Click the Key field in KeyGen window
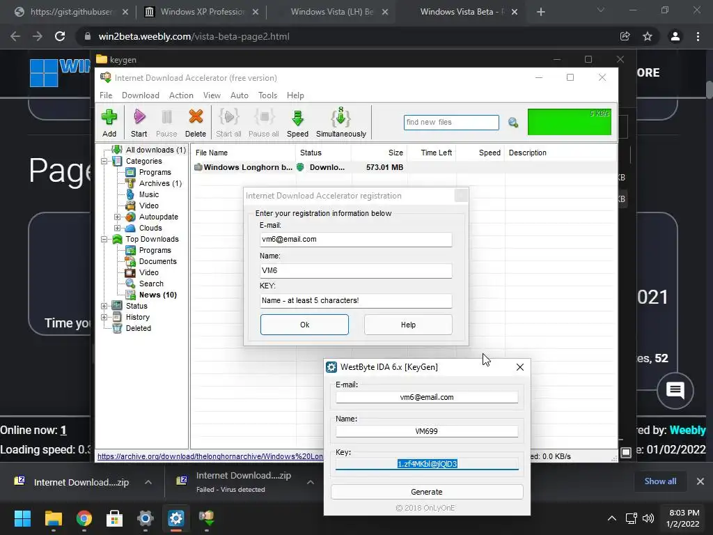 (x=427, y=464)
